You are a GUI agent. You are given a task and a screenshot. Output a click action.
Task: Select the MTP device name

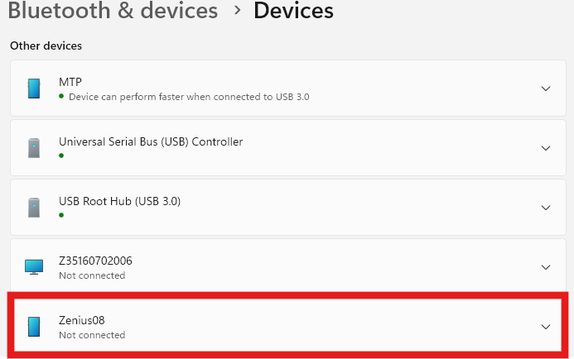click(70, 82)
